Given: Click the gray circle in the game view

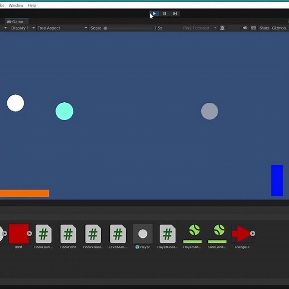Looking at the screenshot, I should coord(210,111).
